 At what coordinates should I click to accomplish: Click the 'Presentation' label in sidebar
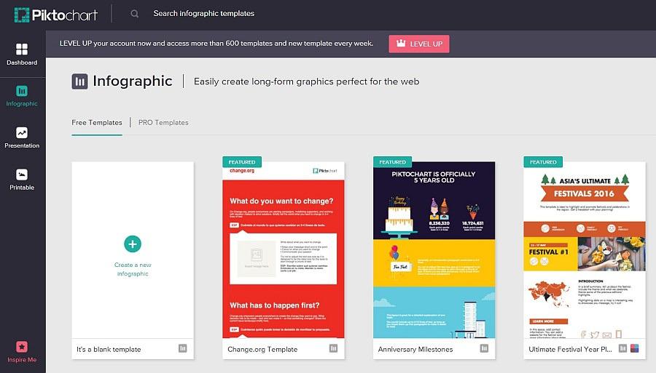[22, 145]
